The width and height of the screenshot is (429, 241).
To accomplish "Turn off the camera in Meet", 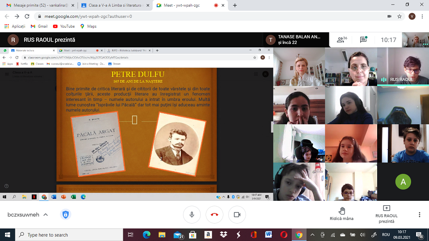I will [x=237, y=215].
